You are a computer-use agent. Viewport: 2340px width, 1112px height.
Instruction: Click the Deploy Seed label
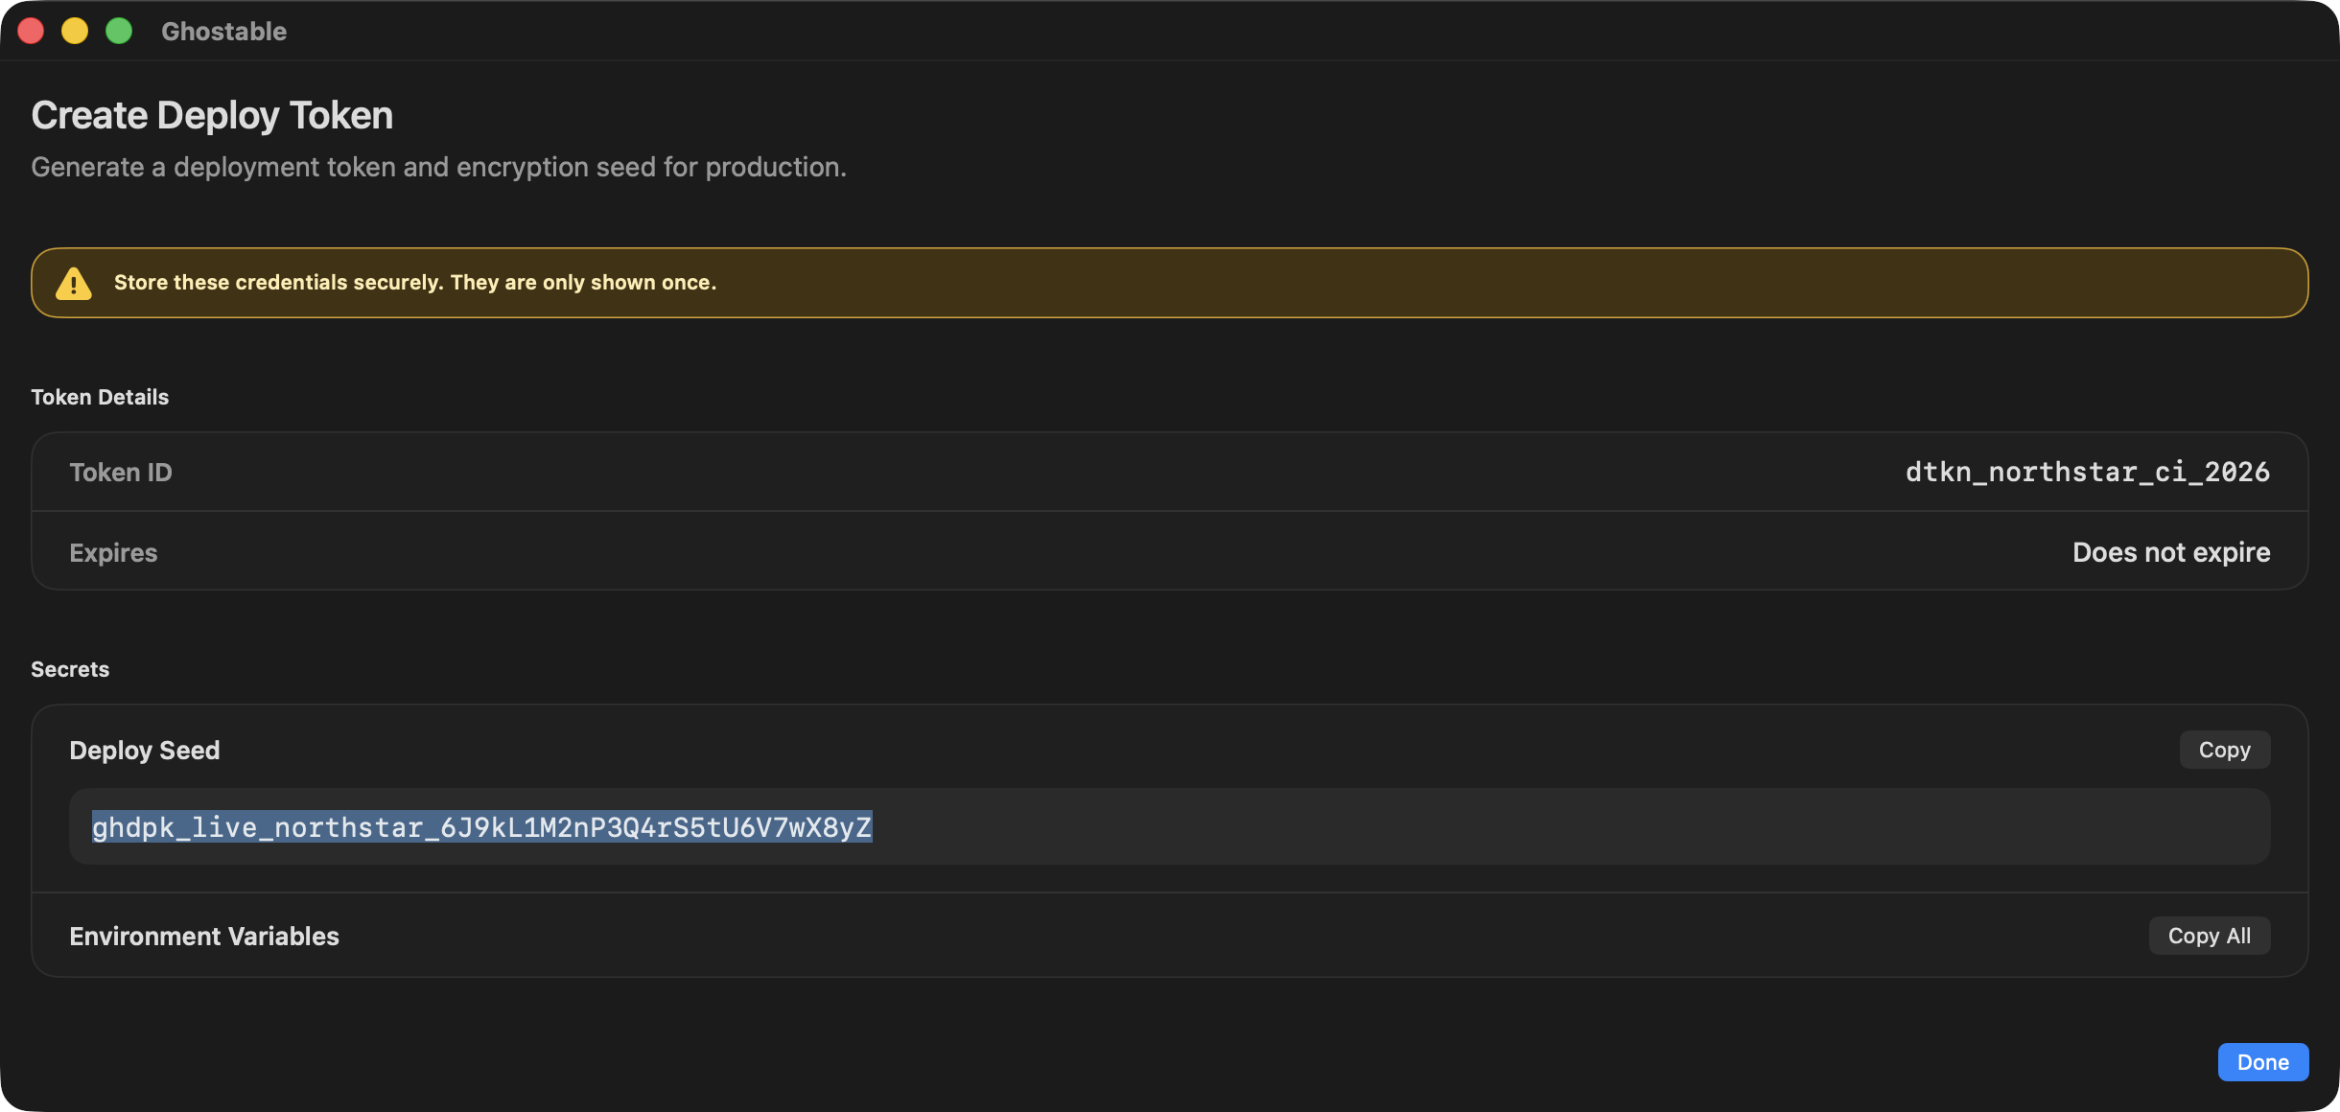(x=144, y=750)
